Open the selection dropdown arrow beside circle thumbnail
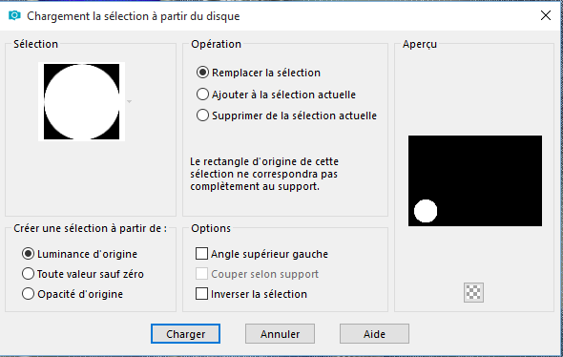 pos(129,101)
